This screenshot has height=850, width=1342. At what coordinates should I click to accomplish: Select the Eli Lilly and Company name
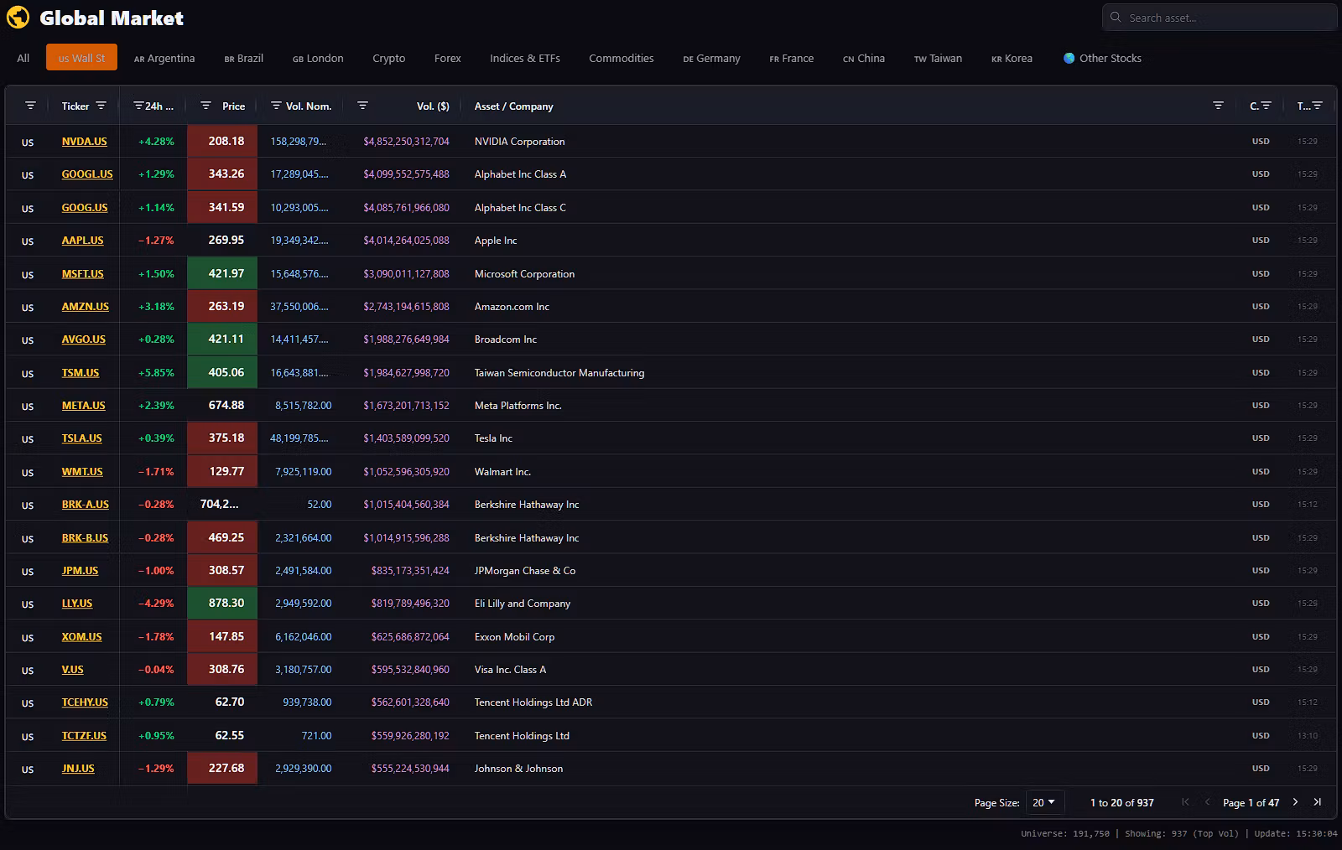523,604
